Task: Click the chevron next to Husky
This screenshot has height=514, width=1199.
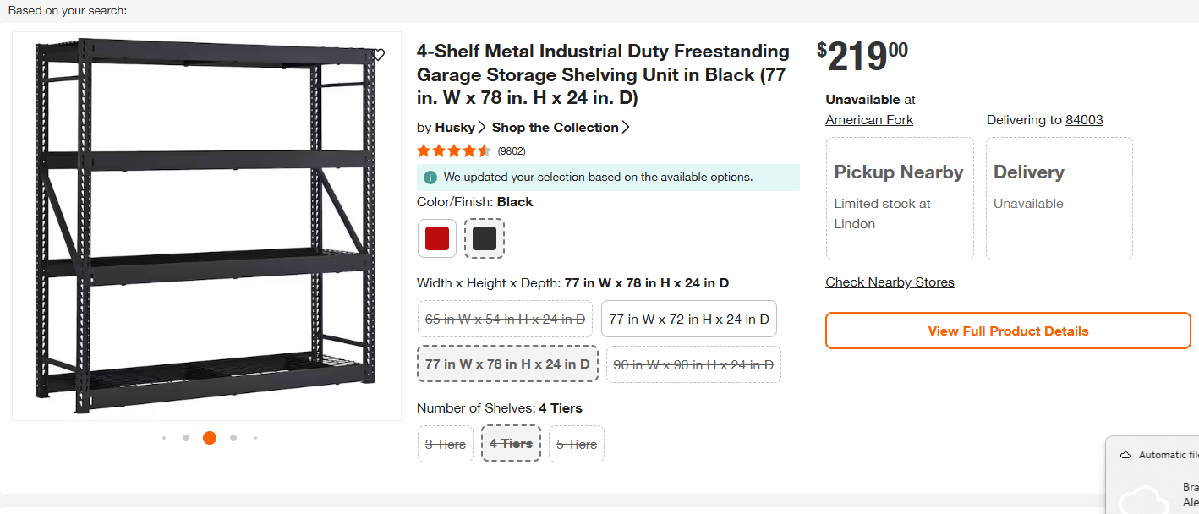Action: tap(482, 128)
